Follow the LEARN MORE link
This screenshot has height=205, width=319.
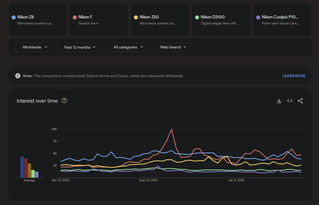pos(294,76)
